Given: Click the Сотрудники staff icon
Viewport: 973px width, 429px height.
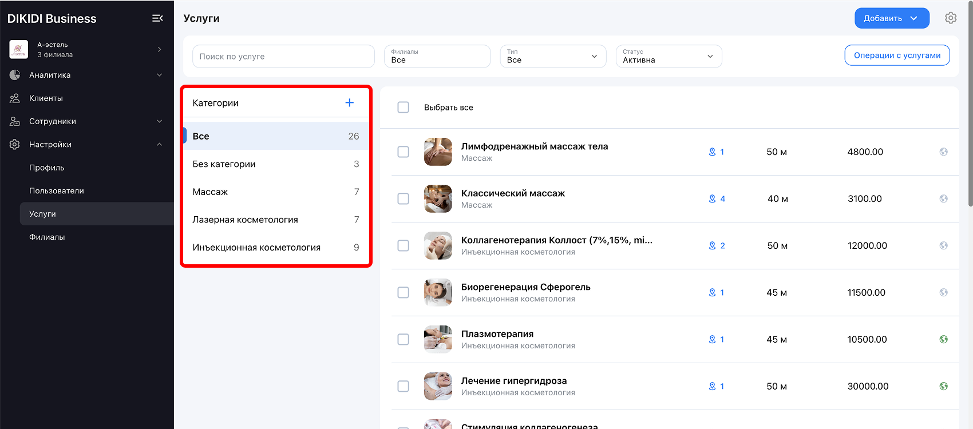Looking at the screenshot, I should point(15,121).
